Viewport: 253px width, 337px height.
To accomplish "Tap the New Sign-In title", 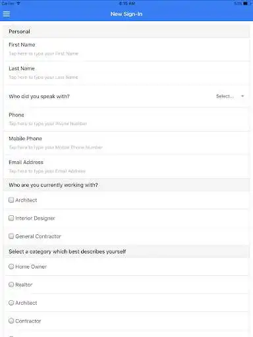I will [x=126, y=14].
